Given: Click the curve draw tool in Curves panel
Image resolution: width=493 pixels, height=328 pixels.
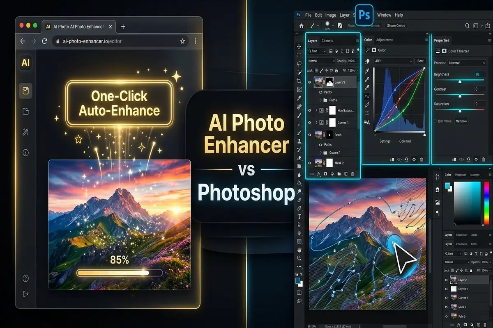Looking at the screenshot, I should coord(367,96).
